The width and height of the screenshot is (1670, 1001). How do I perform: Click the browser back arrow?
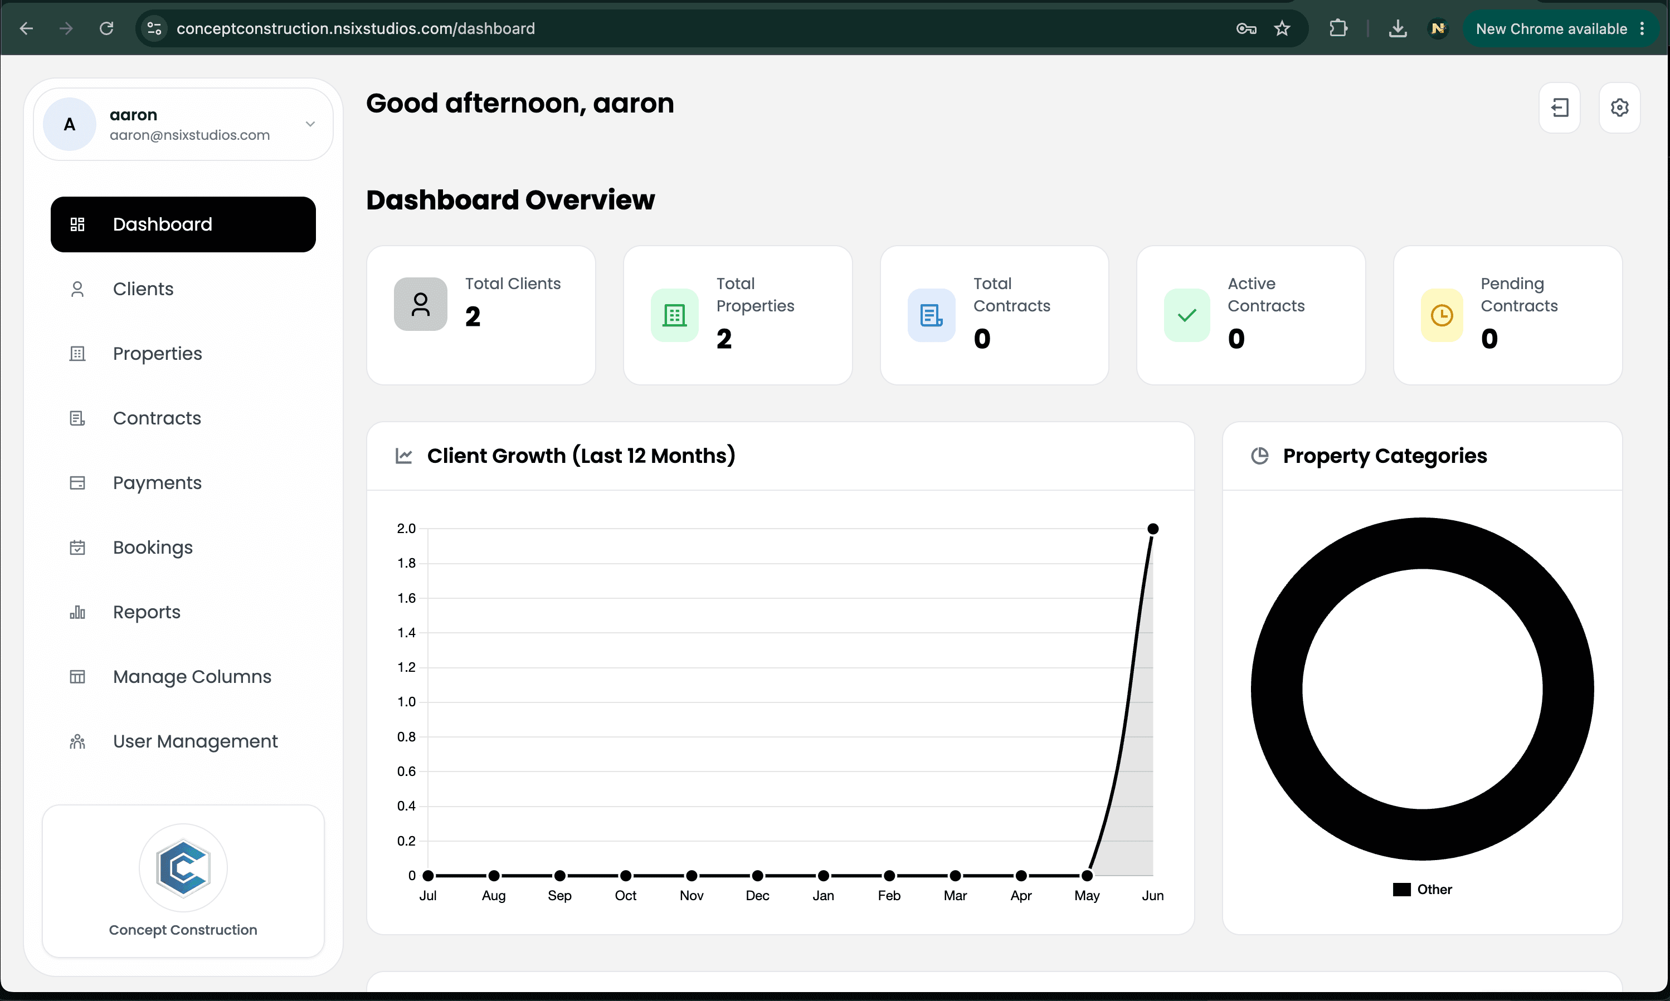point(26,28)
